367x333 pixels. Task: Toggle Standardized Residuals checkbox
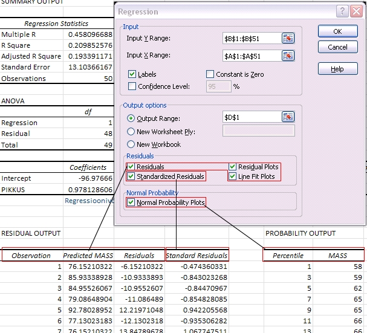point(131,176)
